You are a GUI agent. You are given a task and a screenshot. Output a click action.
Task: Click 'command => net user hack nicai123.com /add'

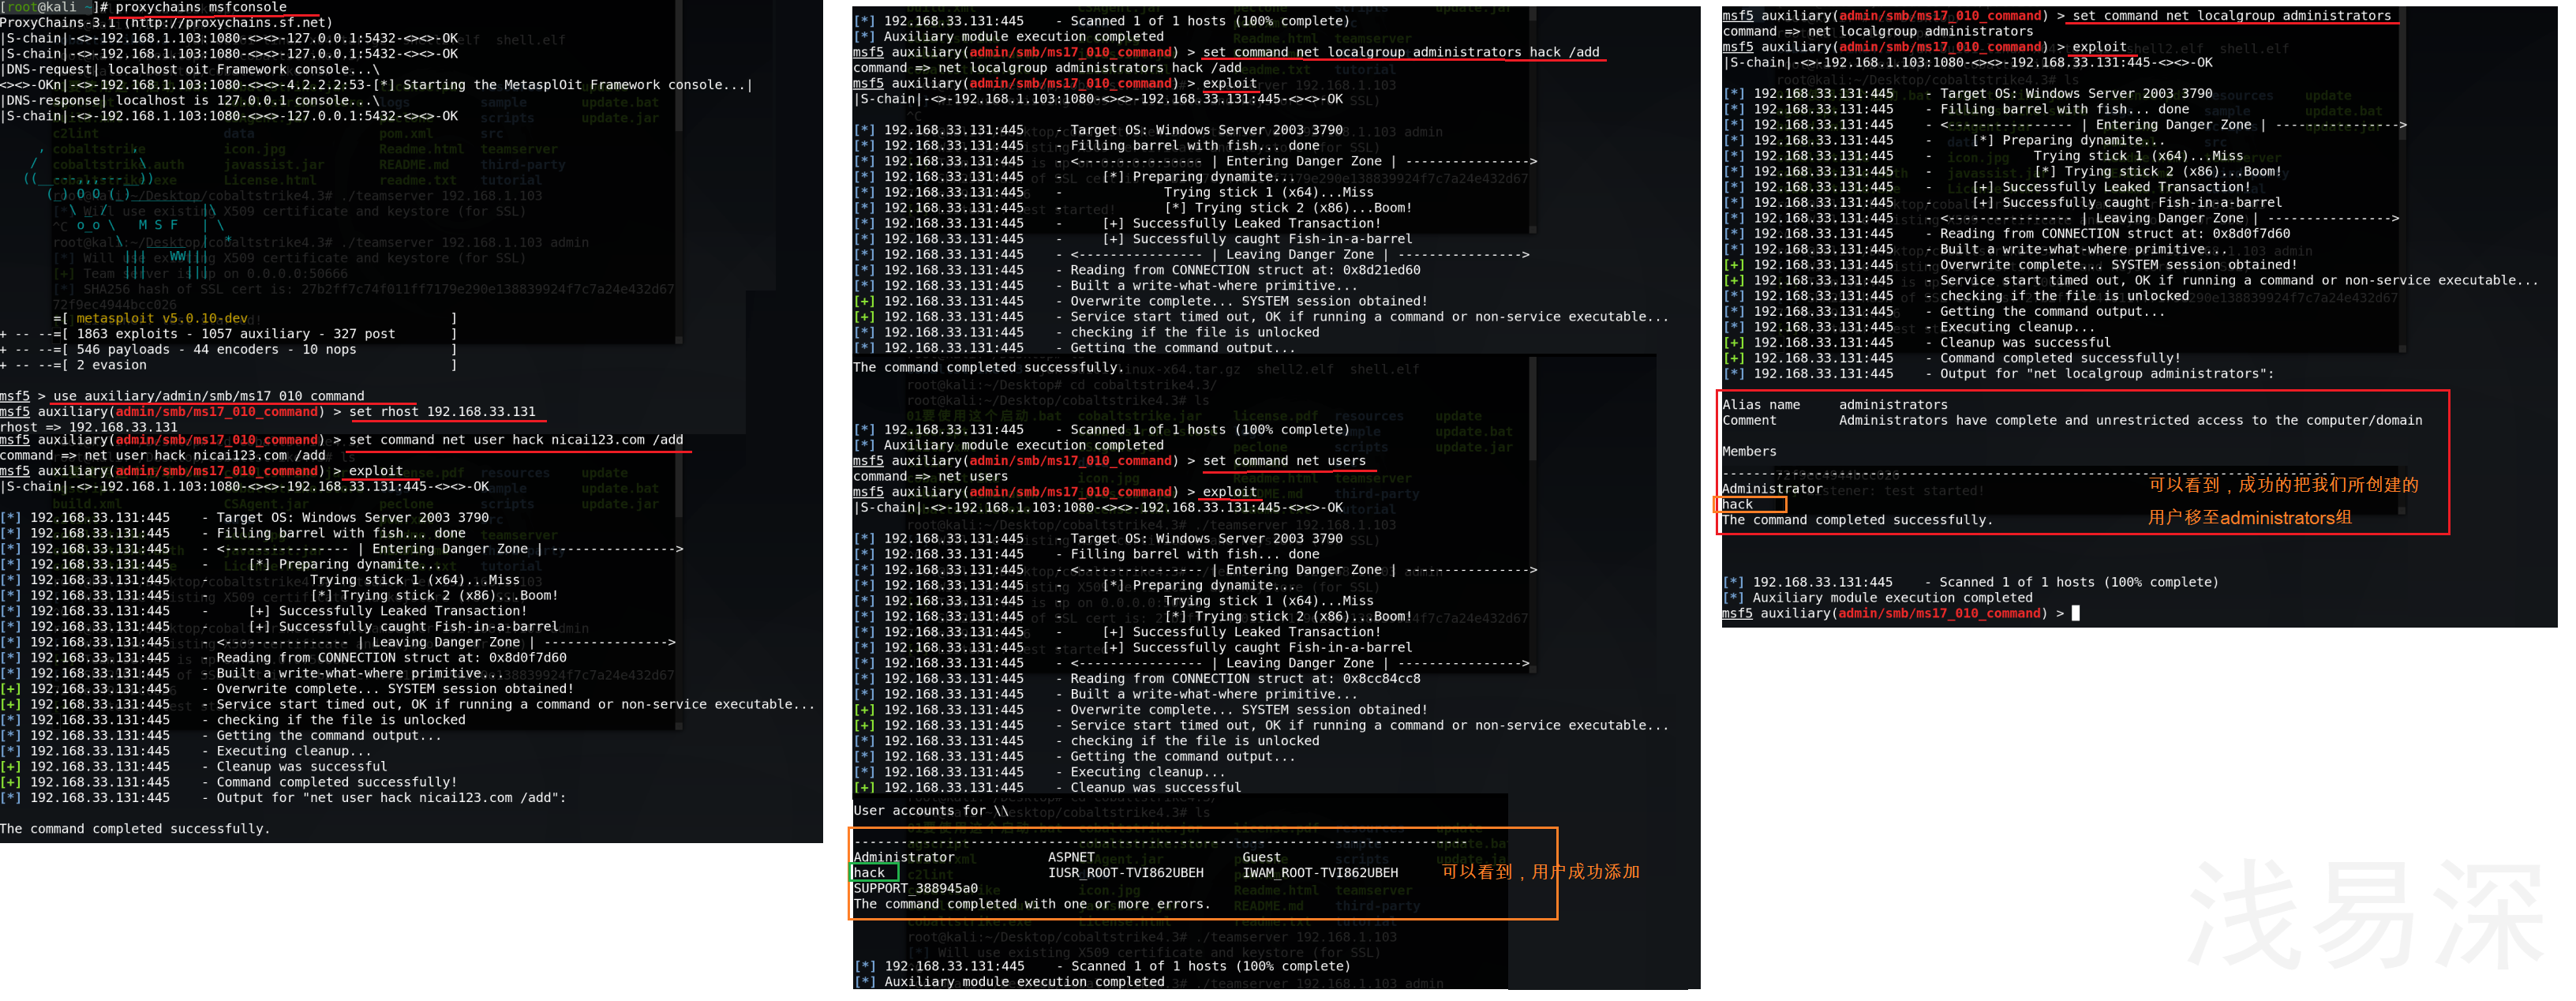pyautogui.click(x=163, y=455)
